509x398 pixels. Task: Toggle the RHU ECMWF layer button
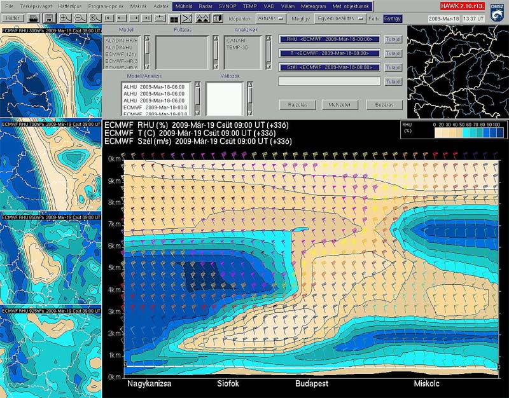coord(329,39)
